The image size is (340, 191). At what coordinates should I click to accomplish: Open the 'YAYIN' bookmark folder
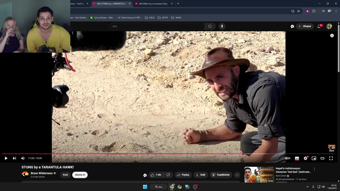[x=176, y=18]
